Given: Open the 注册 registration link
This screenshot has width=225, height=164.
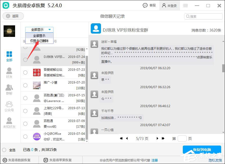Looking at the screenshot, I should 154,160.
